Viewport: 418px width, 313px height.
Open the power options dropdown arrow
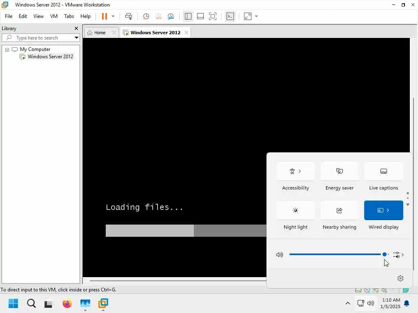(x=113, y=16)
